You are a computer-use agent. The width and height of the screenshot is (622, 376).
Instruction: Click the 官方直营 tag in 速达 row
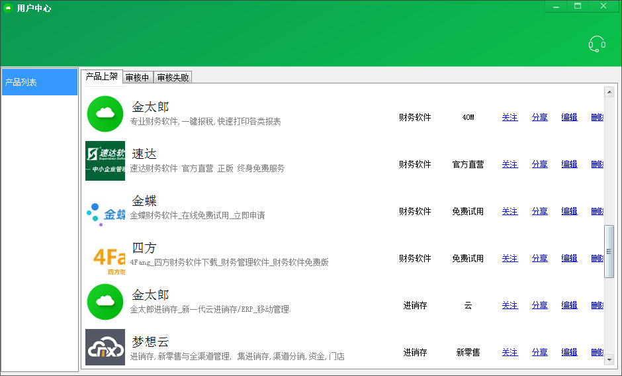point(468,164)
